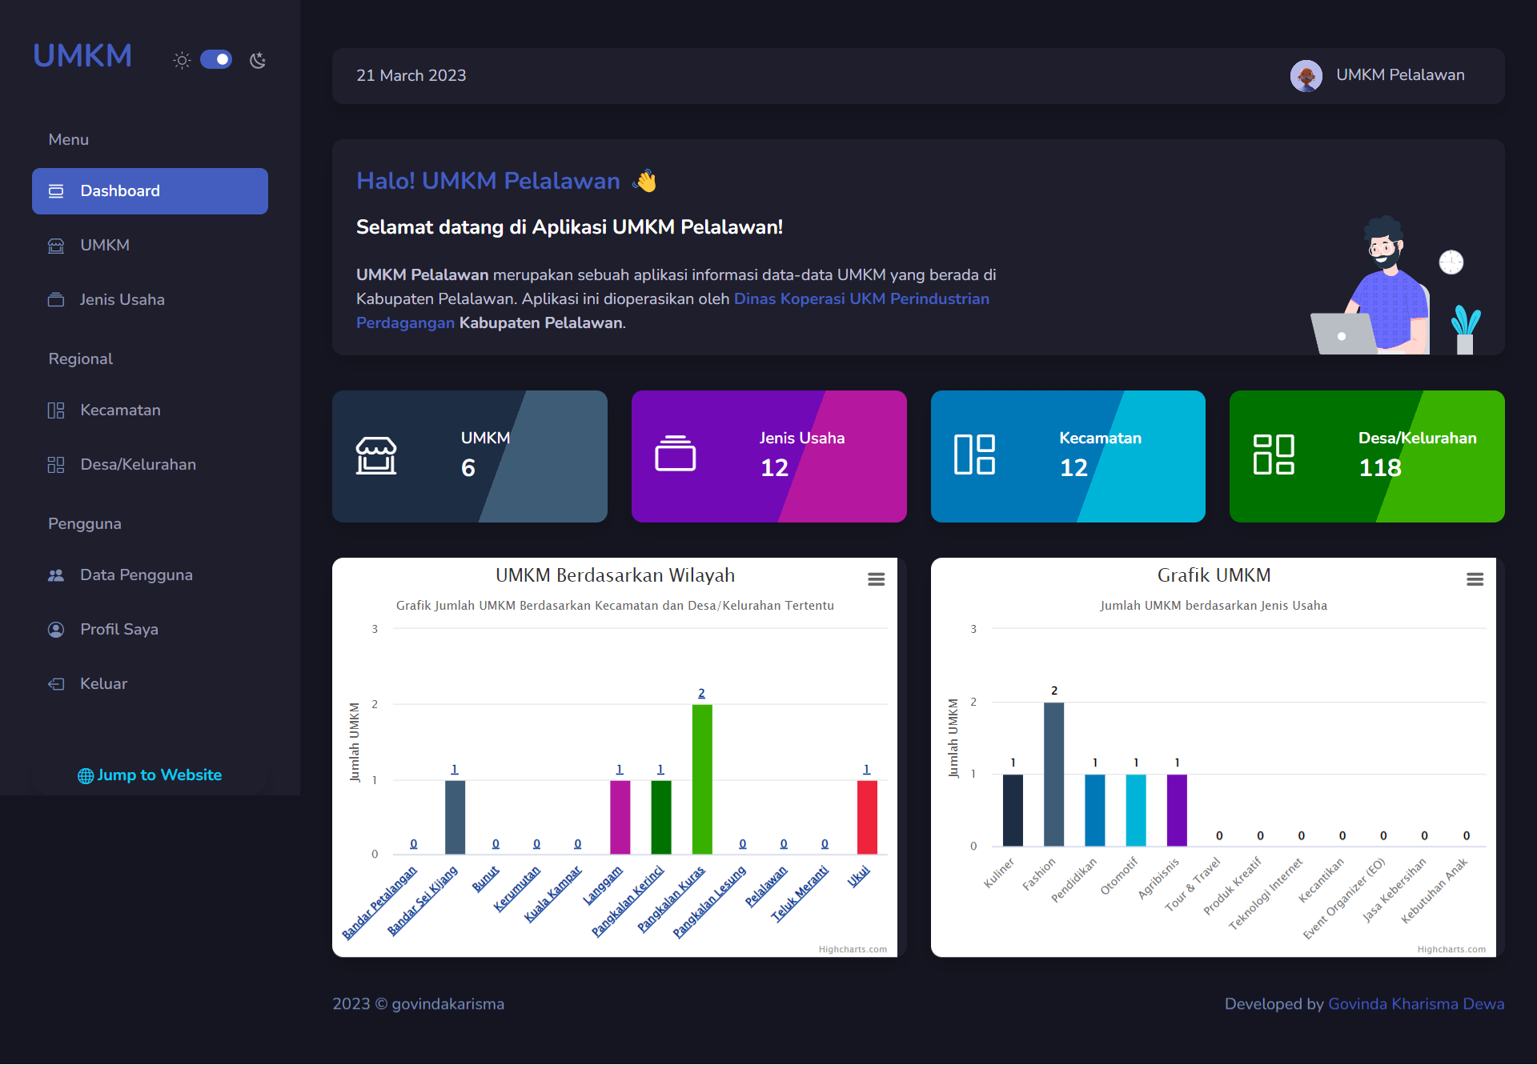Click the Pendidikan blue bar

pos(1095,811)
